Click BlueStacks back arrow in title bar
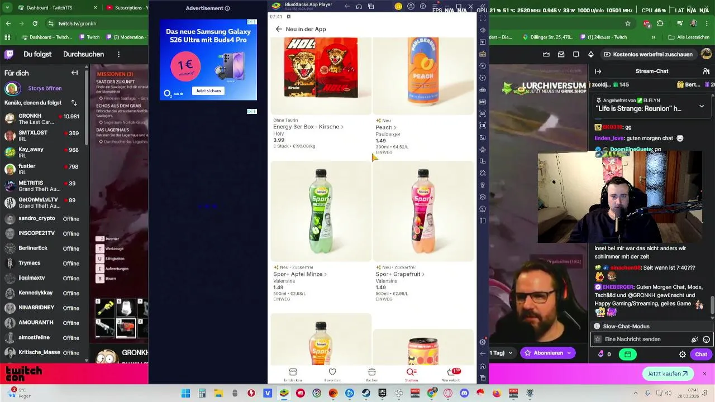Image resolution: width=715 pixels, height=402 pixels. pos(347,6)
